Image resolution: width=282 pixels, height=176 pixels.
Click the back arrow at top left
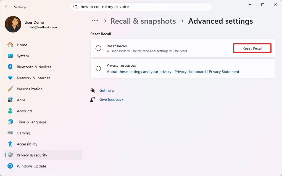tap(7, 7)
